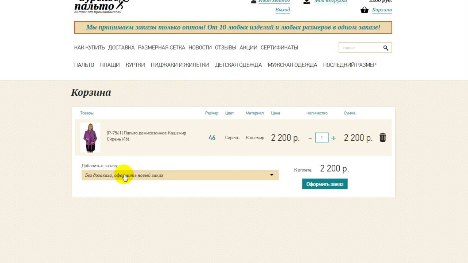
Task: Open the ПОСЛЕДНИЙ РАЗМЕР category
Action: point(350,65)
